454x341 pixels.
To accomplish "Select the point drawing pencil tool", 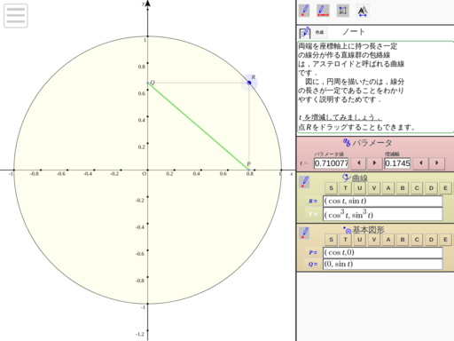I will [304, 11].
